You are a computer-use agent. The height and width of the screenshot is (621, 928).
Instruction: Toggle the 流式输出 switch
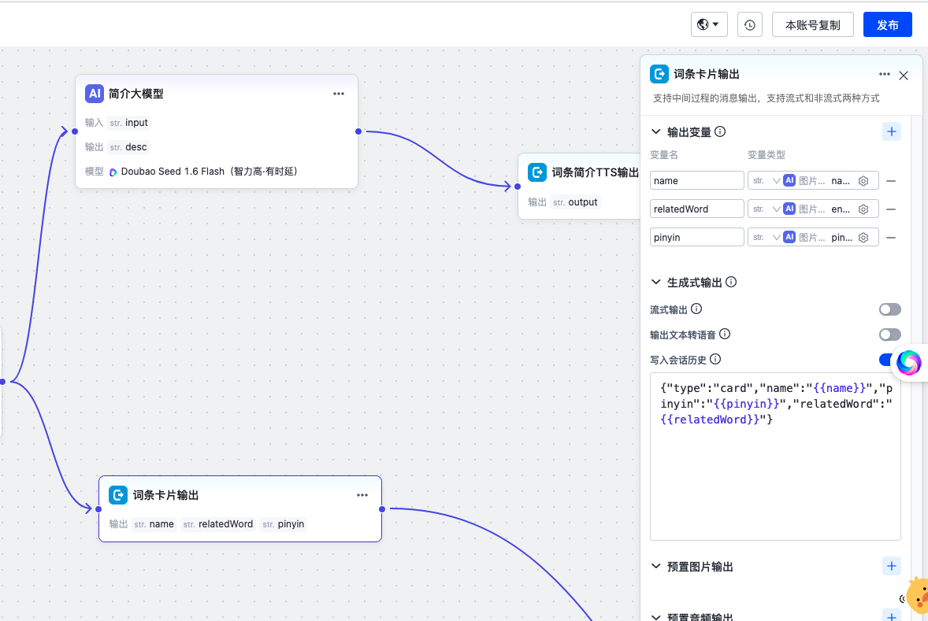click(x=889, y=309)
